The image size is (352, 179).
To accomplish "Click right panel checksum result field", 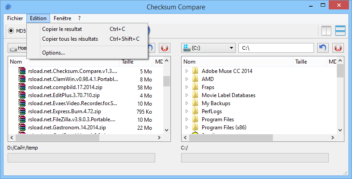I will coord(255,158).
